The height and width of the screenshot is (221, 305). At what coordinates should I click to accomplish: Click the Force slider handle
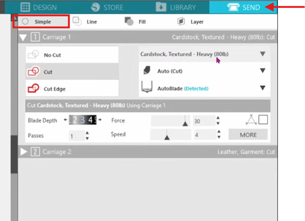tap(185, 123)
